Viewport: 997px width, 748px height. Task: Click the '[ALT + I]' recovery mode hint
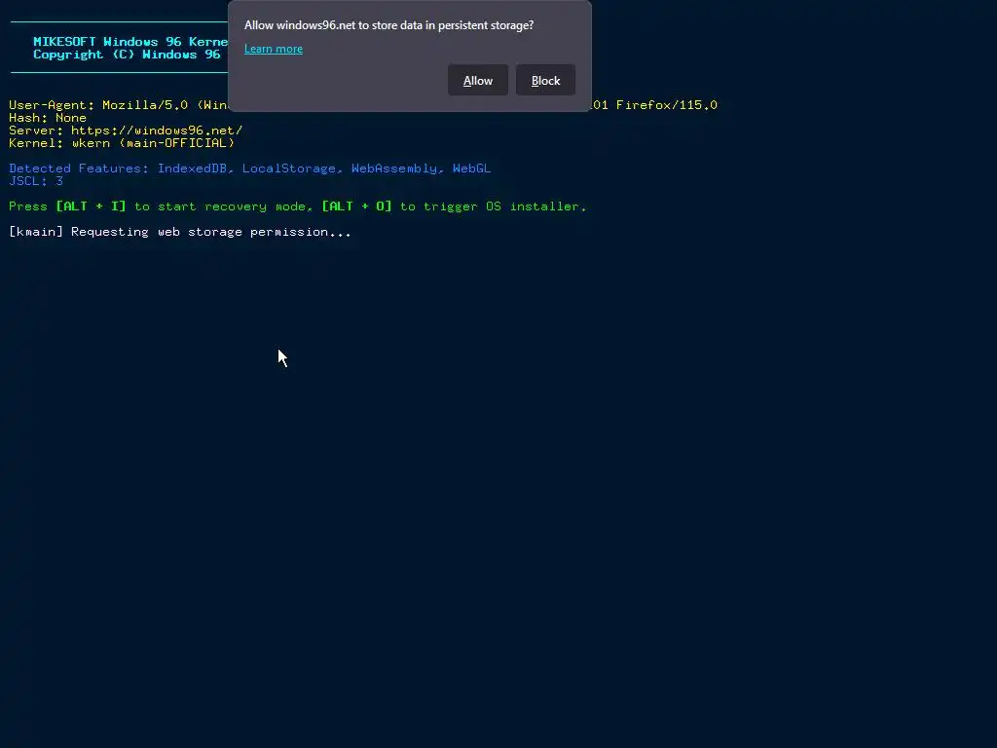coord(91,206)
